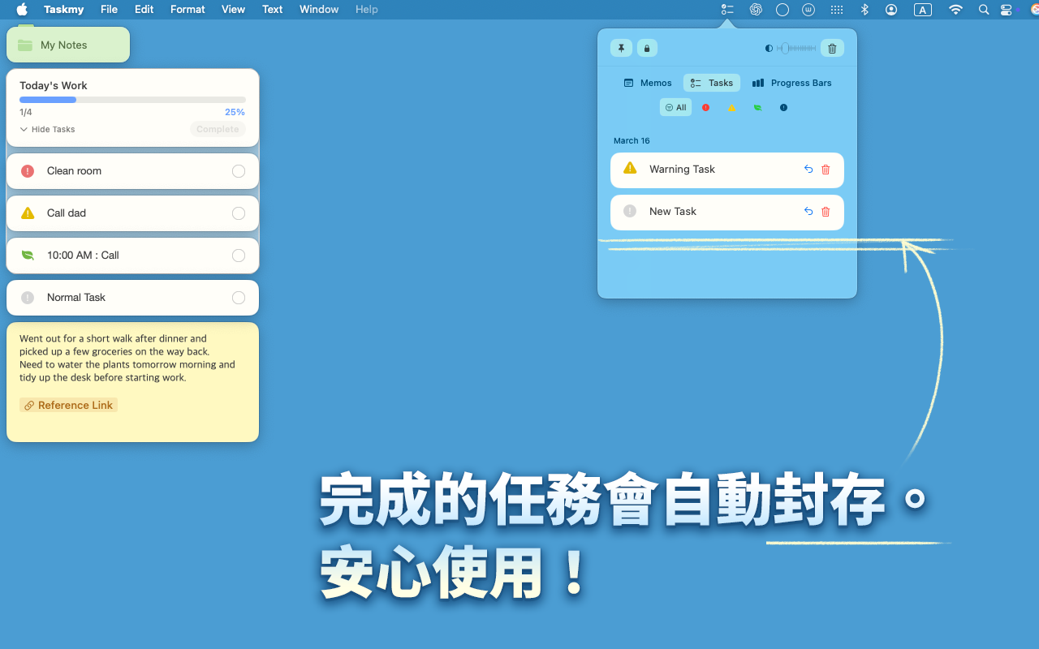The image size is (1039, 649).
Task: Check off the Call dad task
Action: click(x=239, y=213)
